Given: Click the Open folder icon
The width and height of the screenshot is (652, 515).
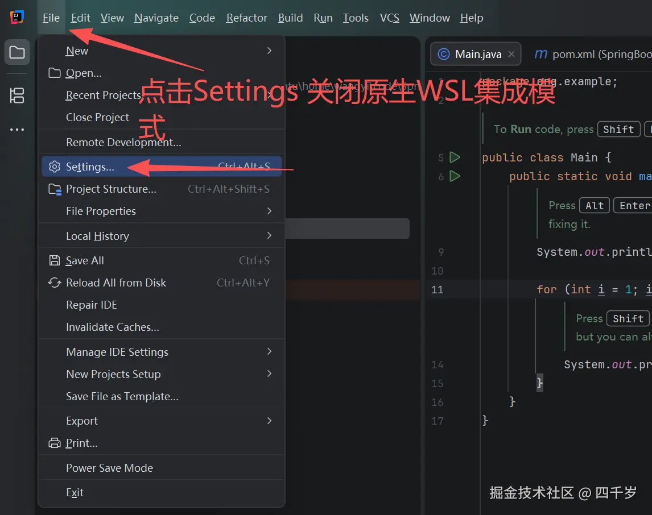Looking at the screenshot, I should coord(53,73).
